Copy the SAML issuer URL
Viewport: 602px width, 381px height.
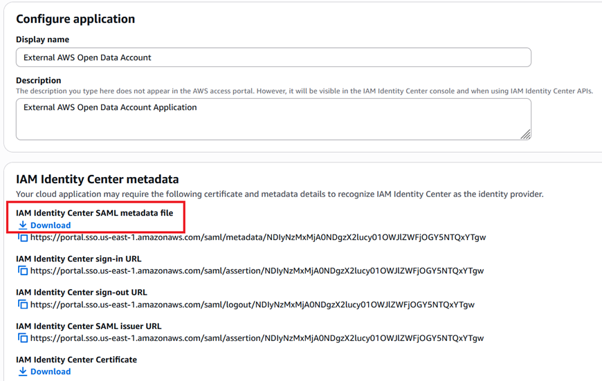[22, 338]
